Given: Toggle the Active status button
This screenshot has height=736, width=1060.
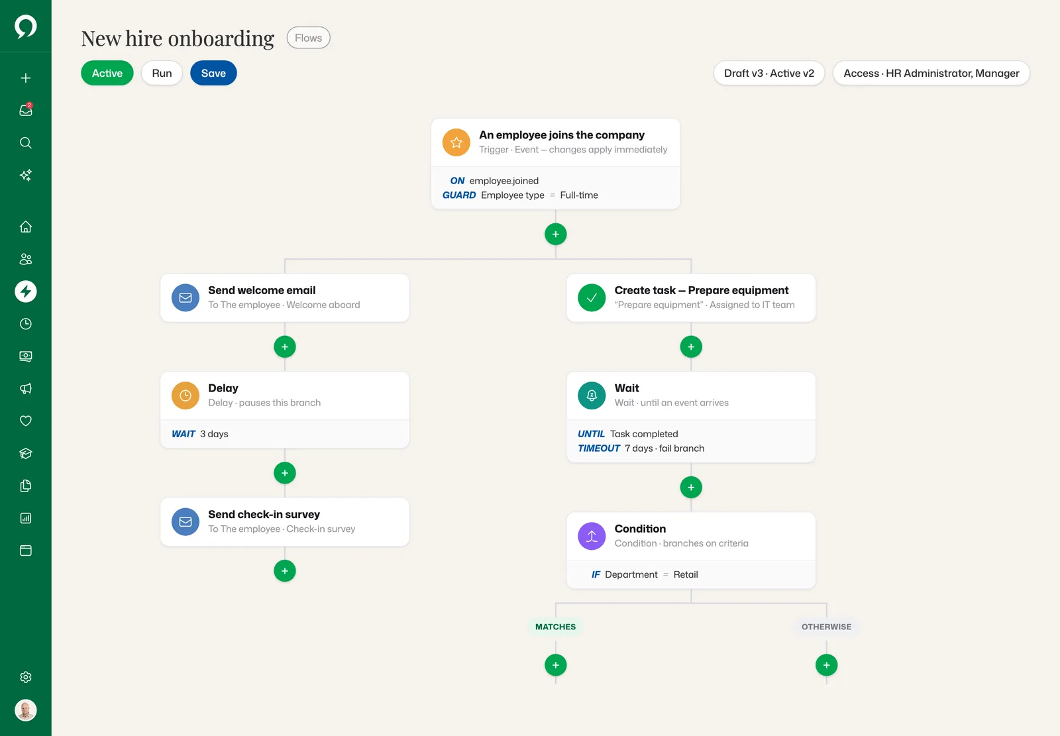Looking at the screenshot, I should point(107,73).
